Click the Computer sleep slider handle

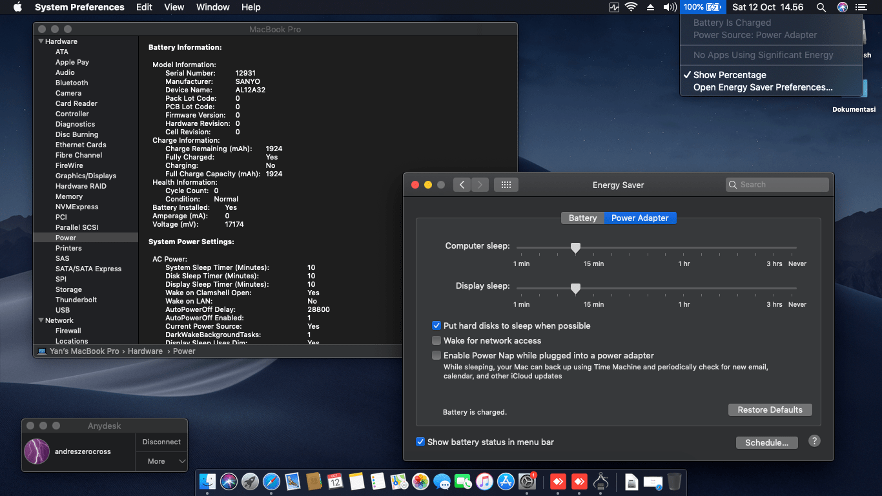tap(575, 248)
